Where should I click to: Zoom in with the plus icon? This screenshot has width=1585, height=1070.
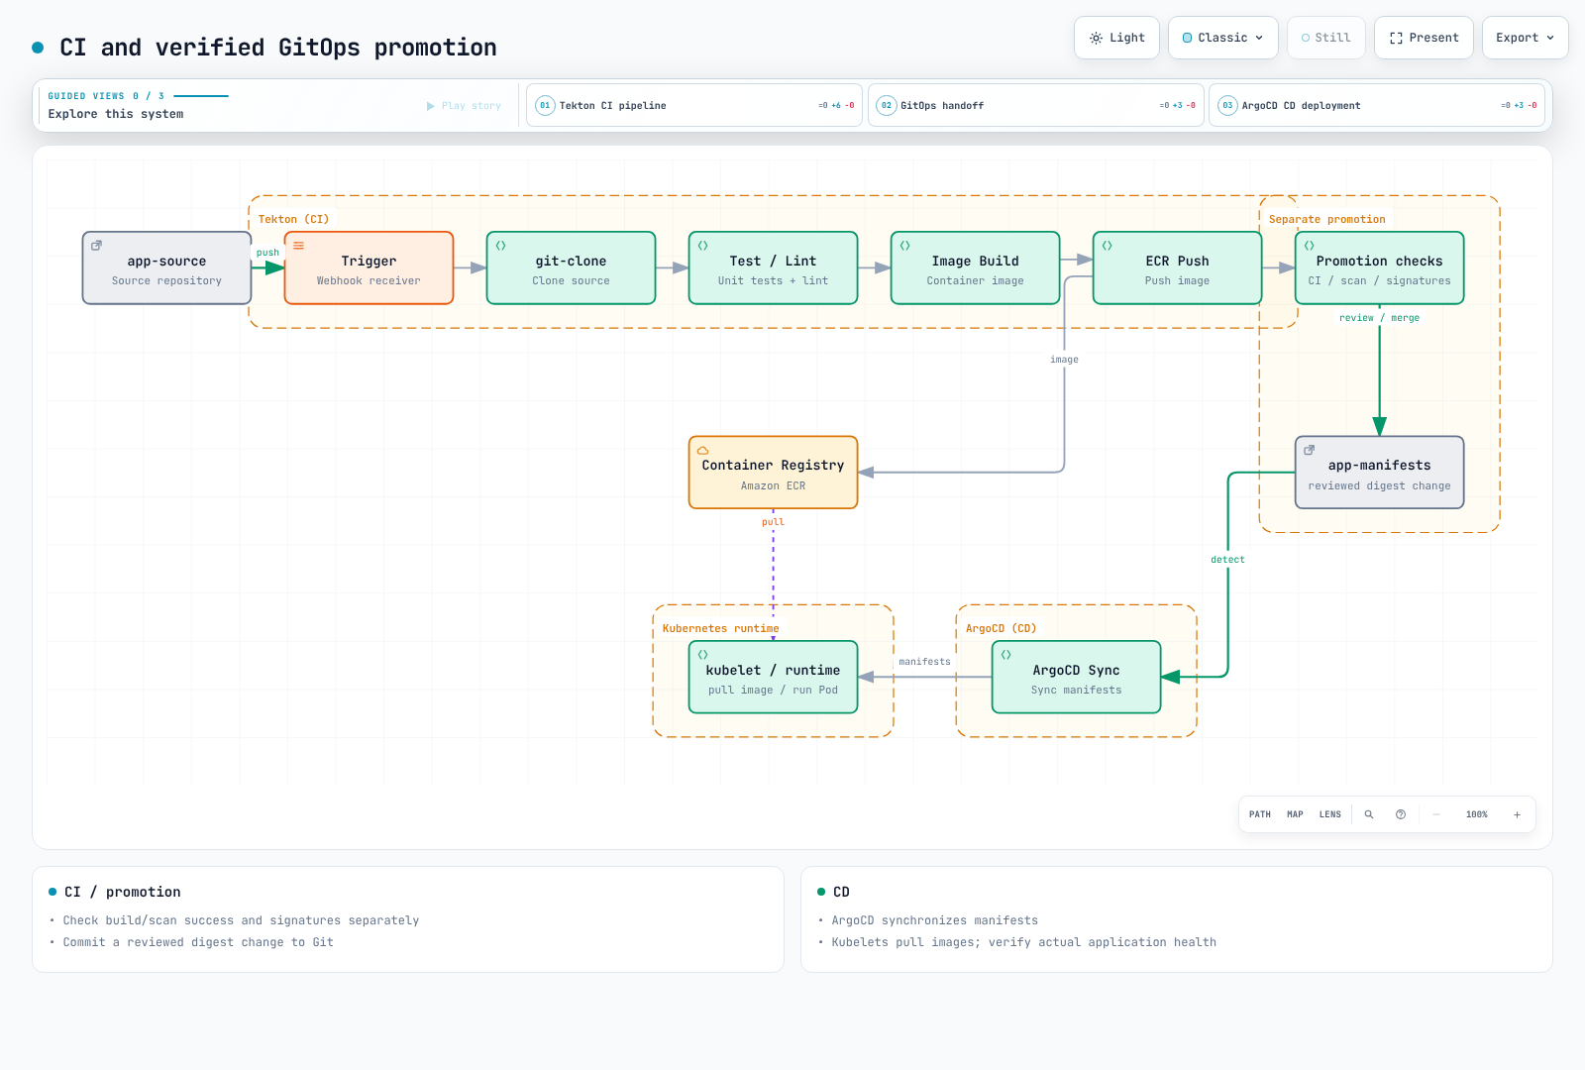click(x=1517, y=814)
